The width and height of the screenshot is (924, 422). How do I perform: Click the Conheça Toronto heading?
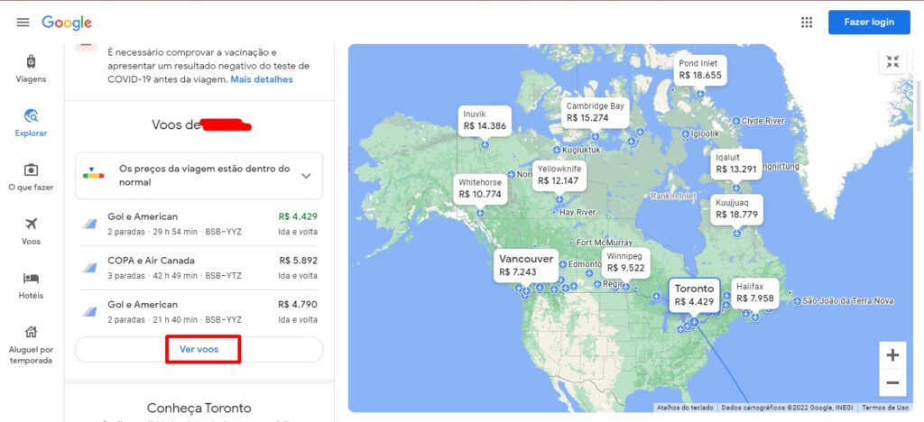pyautogui.click(x=199, y=408)
